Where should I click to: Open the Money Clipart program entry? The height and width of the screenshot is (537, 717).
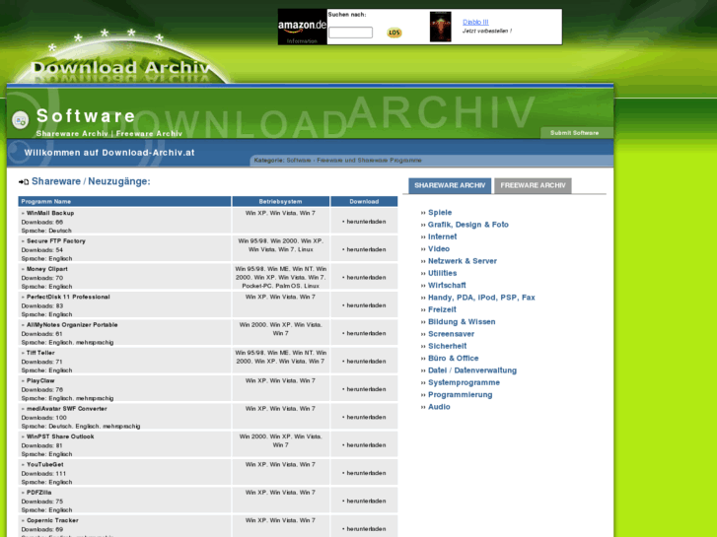pyautogui.click(x=46, y=269)
